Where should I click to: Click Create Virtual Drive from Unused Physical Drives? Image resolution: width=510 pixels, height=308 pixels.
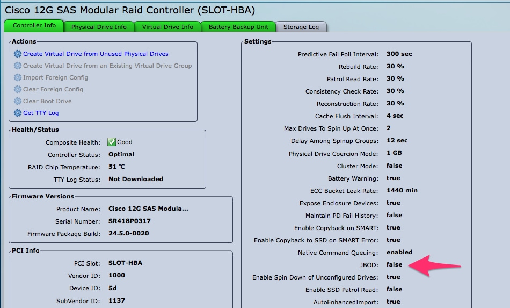(x=96, y=54)
